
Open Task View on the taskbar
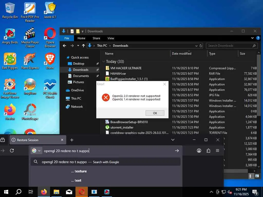tap(31, 192)
